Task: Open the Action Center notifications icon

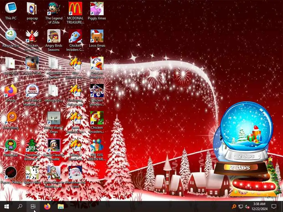Action: click(274, 206)
